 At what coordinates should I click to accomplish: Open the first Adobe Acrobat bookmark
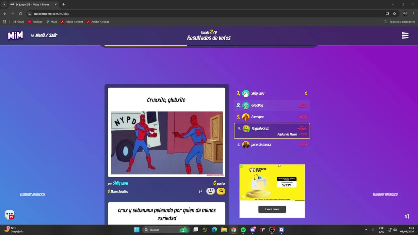(72, 22)
